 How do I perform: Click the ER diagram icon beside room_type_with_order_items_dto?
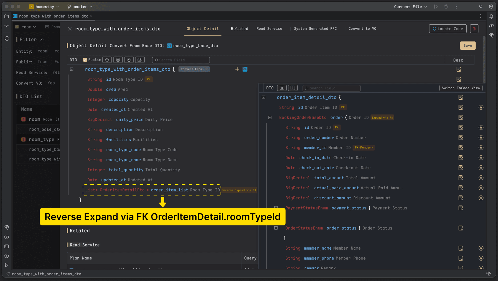(x=245, y=69)
